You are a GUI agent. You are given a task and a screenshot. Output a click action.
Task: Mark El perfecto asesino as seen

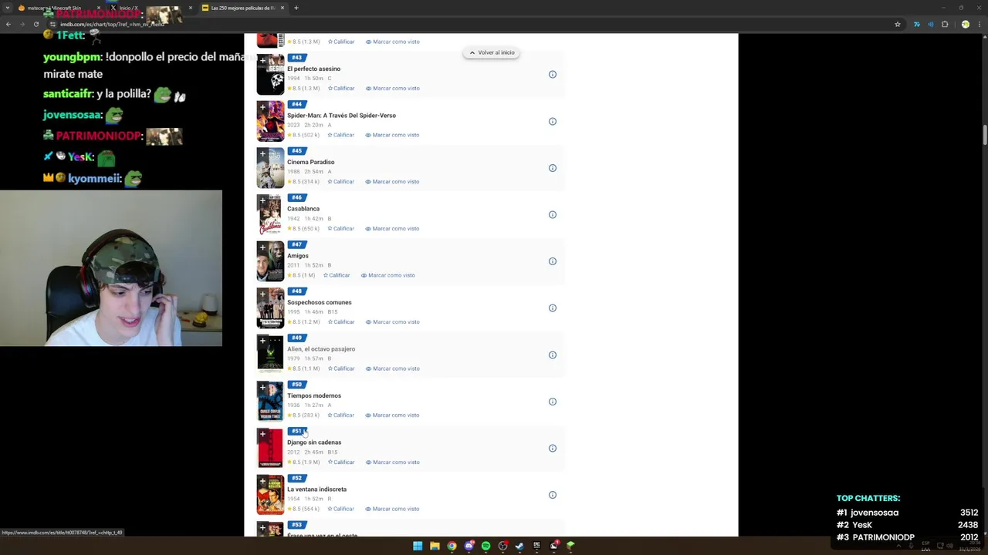coord(392,89)
